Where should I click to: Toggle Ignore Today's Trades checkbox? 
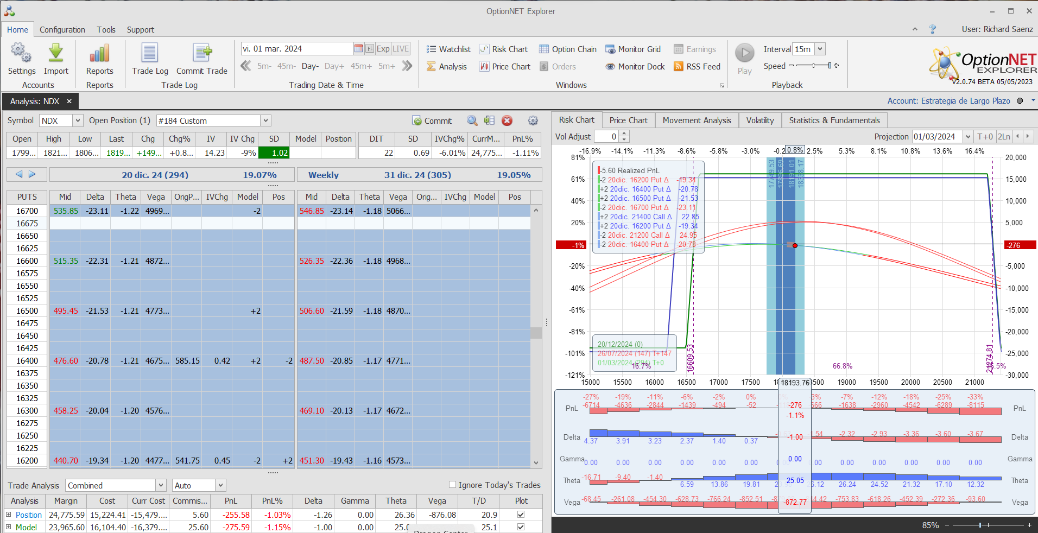click(452, 485)
